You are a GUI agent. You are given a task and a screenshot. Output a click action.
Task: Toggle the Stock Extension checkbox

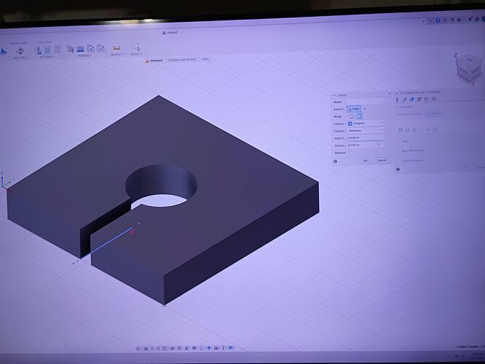[398, 160]
